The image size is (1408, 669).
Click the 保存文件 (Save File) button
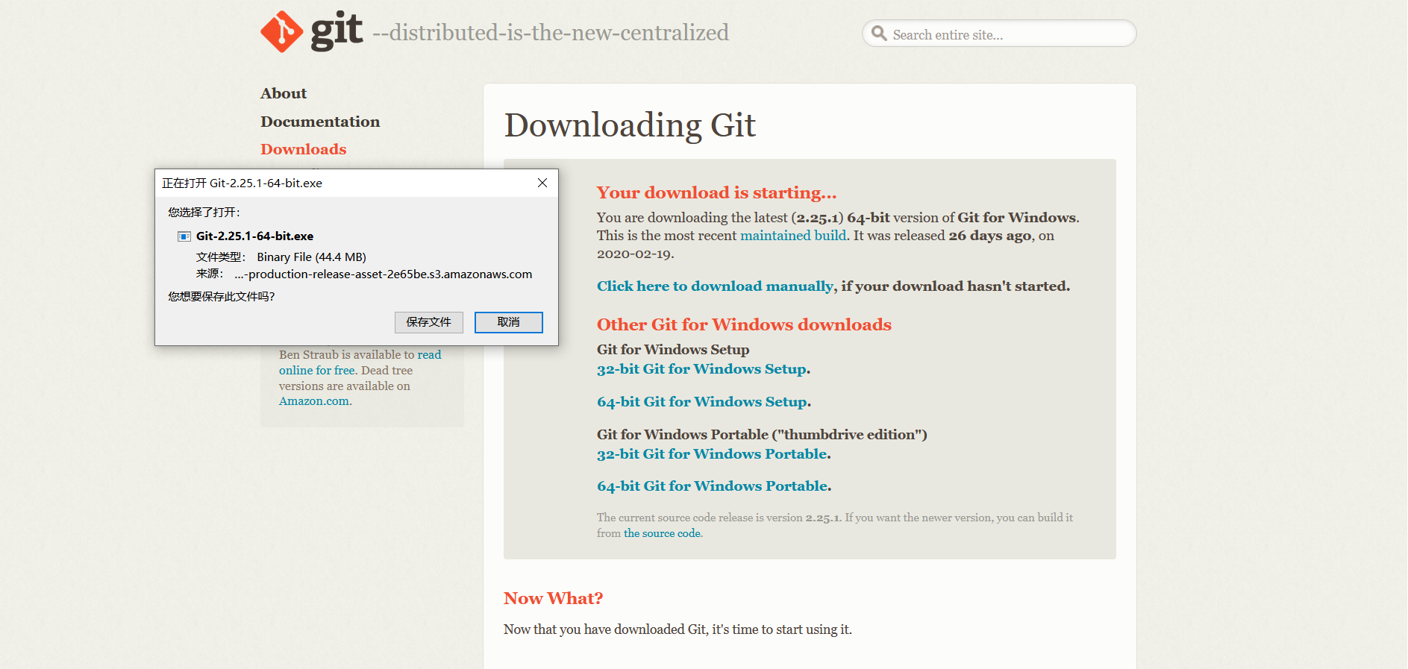tap(429, 322)
